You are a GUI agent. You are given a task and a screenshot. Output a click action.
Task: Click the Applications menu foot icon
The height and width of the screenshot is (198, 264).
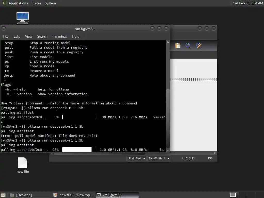(5, 3)
